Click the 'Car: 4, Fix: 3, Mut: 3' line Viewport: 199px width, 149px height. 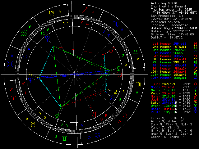coord(171,124)
